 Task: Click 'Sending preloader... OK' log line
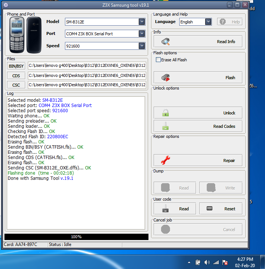[32, 121]
